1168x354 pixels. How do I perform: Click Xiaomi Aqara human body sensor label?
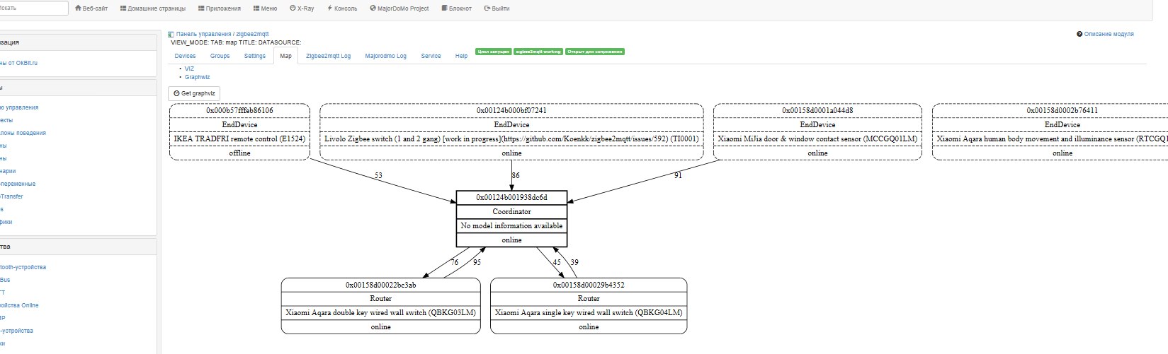point(1053,138)
